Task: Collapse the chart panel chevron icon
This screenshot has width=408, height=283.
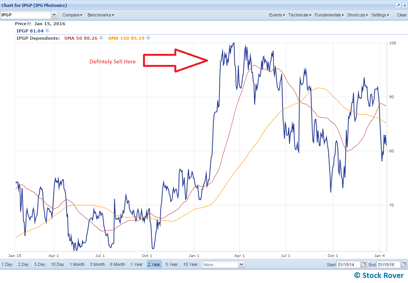Action: click(405, 5)
